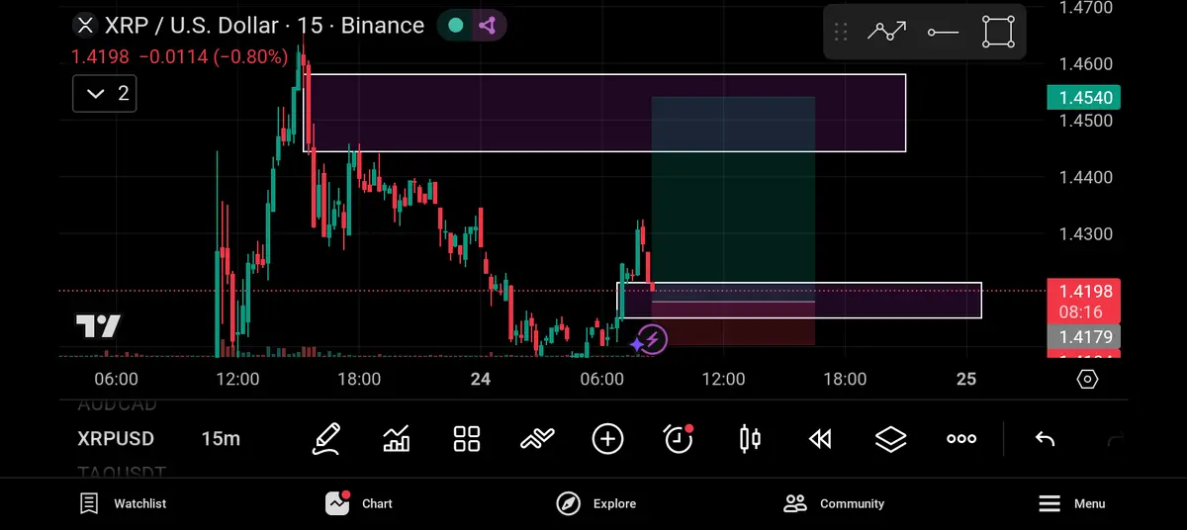Viewport: 1187px width, 530px height.
Task: Switch to the Watchlist tab
Action: click(123, 503)
